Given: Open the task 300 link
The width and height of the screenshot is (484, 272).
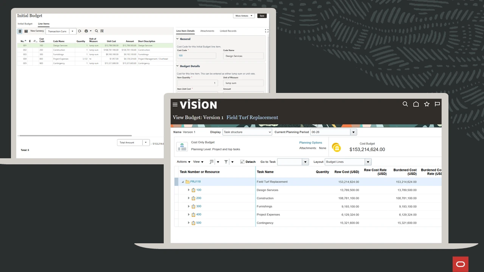Looking at the screenshot, I should point(199,206).
